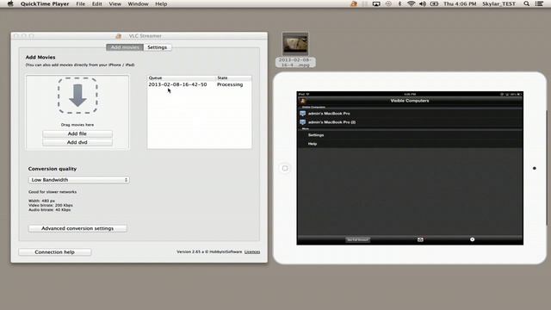The image size is (551, 310).
Task: Click the drag movies here arrow drop zone
Action: (77, 96)
